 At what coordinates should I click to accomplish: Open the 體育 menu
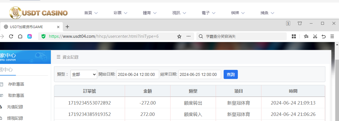point(150,13)
